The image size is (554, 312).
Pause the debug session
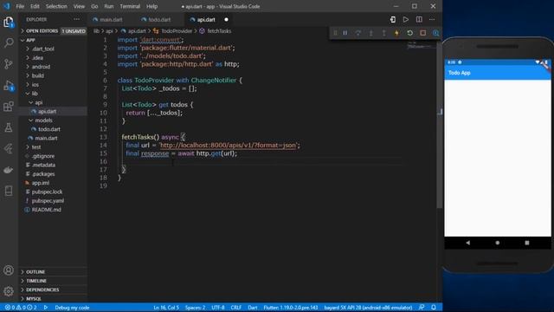tap(345, 33)
